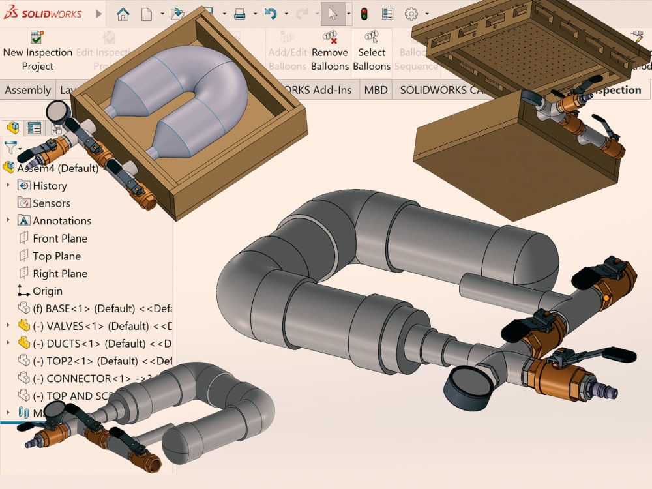
Task: Select the History item
Action: [x=50, y=185]
